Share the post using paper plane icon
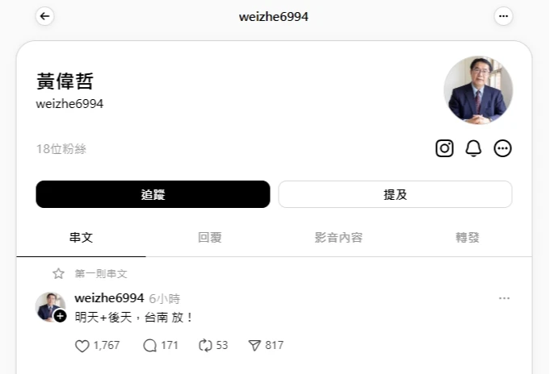550x374 pixels. 254,346
